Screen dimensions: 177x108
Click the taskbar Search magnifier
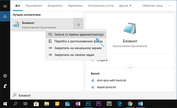15,104
